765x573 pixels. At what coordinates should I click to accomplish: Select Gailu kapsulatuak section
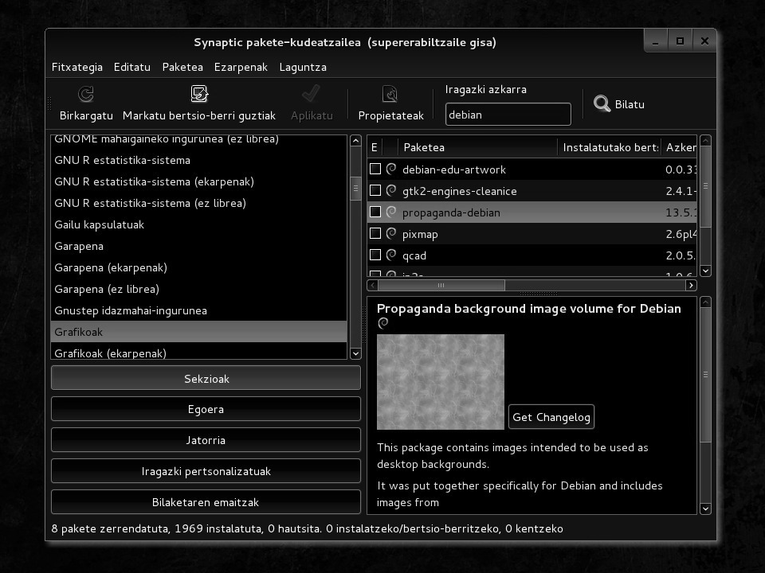click(x=198, y=224)
